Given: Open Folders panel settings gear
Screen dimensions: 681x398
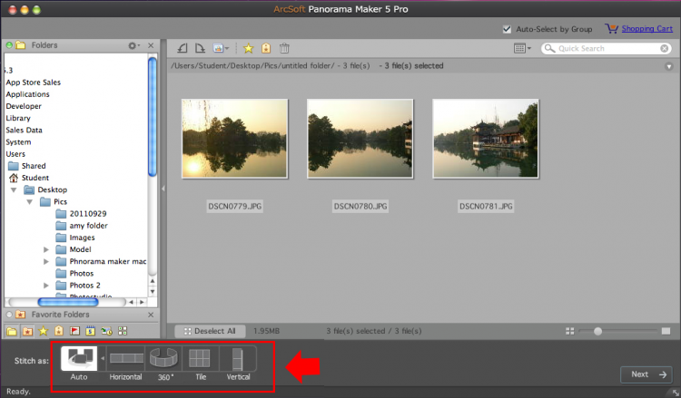Looking at the screenshot, I should pos(133,45).
